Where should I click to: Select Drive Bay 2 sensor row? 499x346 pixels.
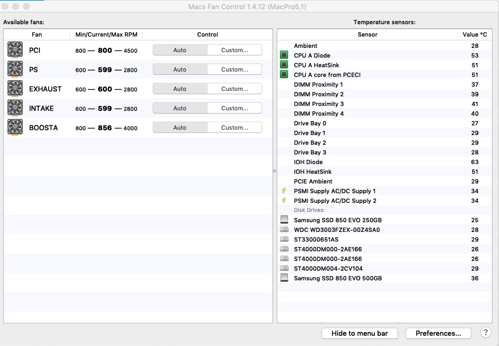[385, 143]
